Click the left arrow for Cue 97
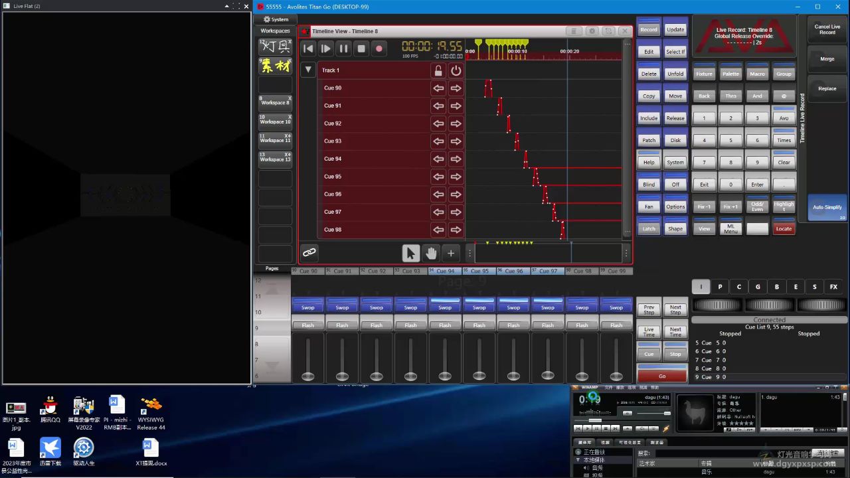The image size is (850, 478). (x=438, y=212)
